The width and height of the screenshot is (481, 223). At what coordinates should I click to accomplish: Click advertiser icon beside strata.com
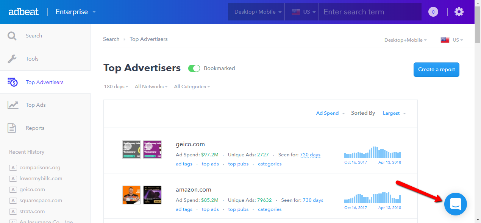coord(13,211)
